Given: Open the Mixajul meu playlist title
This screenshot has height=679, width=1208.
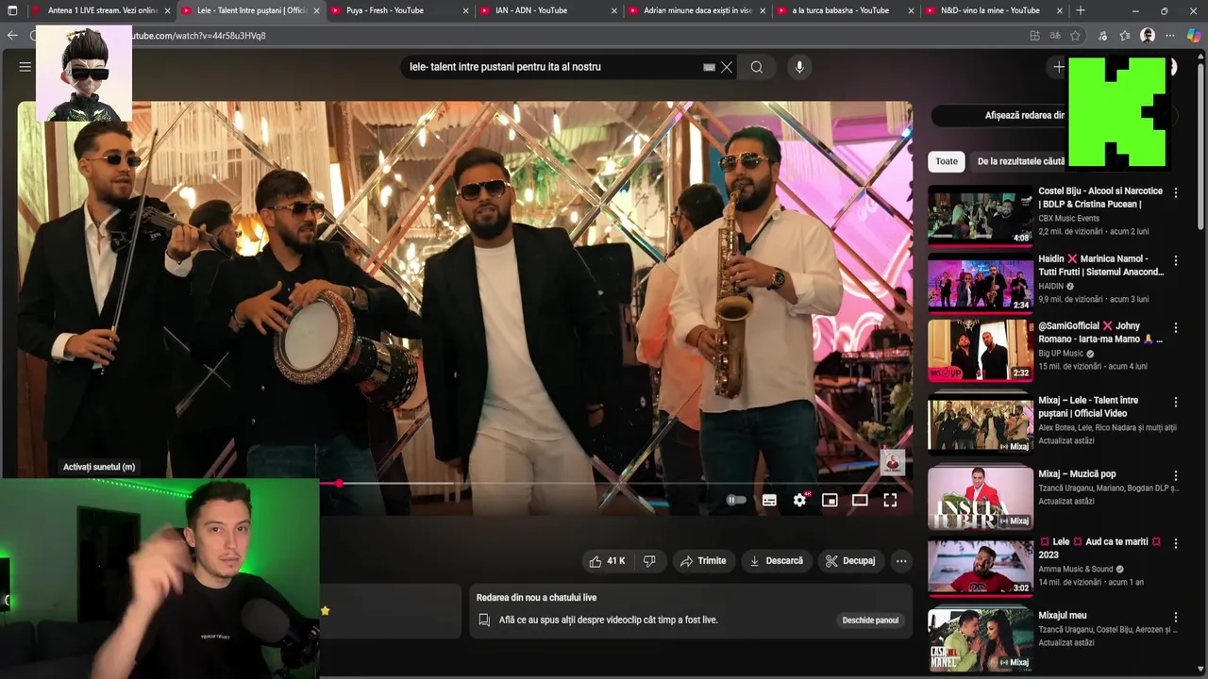Looking at the screenshot, I should tap(1063, 616).
